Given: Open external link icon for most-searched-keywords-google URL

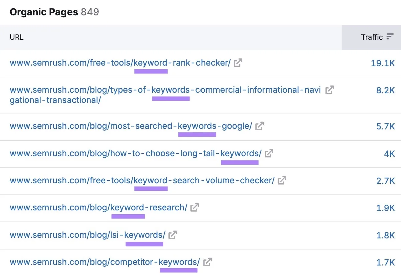Looking at the screenshot, I should click(259, 126).
